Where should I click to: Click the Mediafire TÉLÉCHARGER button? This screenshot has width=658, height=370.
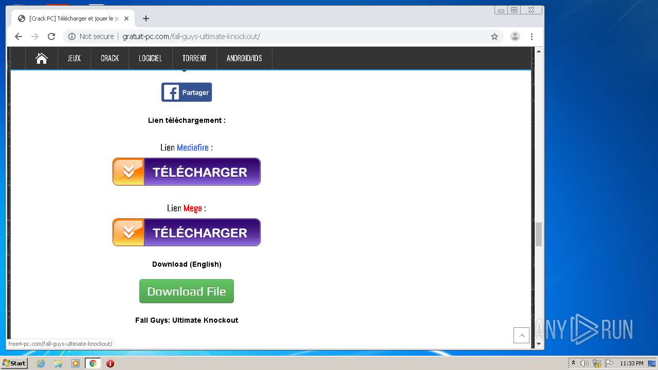(x=187, y=172)
